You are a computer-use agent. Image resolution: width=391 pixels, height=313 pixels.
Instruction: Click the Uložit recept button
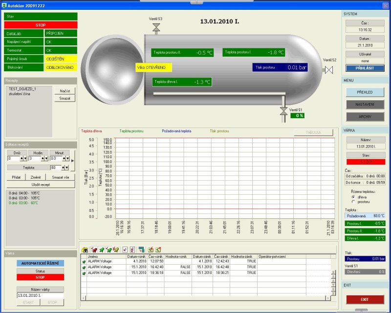[41, 184]
